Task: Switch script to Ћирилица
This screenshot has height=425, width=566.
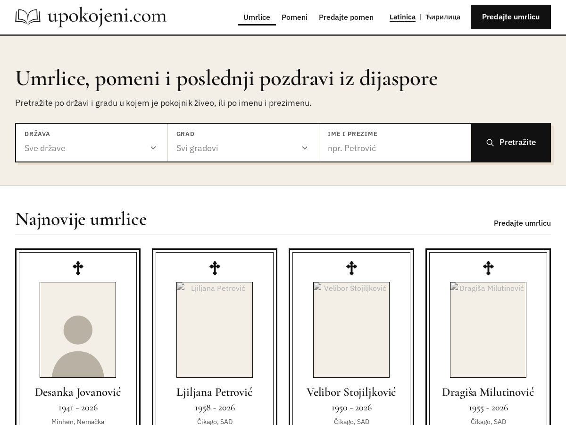Action: tap(443, 17)
